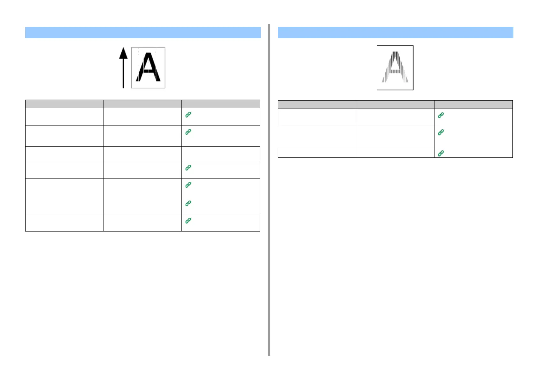Open the link icon in left table's last row
The height and width of the screenshot is (380, 538).
point(188,221)
